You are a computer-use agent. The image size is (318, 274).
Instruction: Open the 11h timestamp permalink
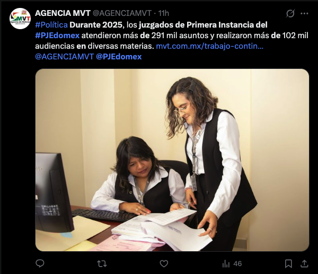click(x=163, y=13)
